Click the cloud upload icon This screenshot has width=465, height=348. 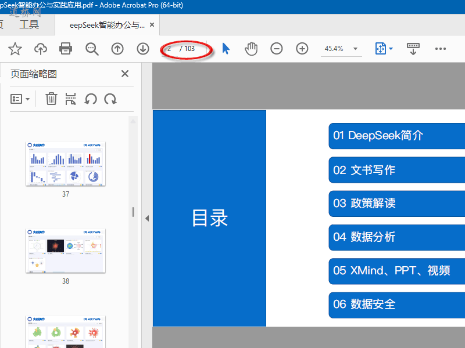pos(41,49)
